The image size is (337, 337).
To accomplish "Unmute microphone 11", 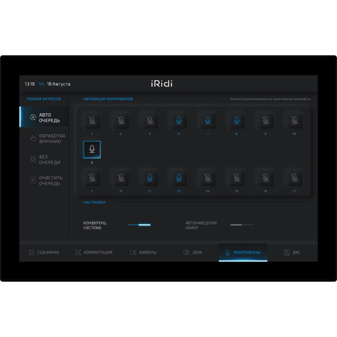I will tap(121, 178).
